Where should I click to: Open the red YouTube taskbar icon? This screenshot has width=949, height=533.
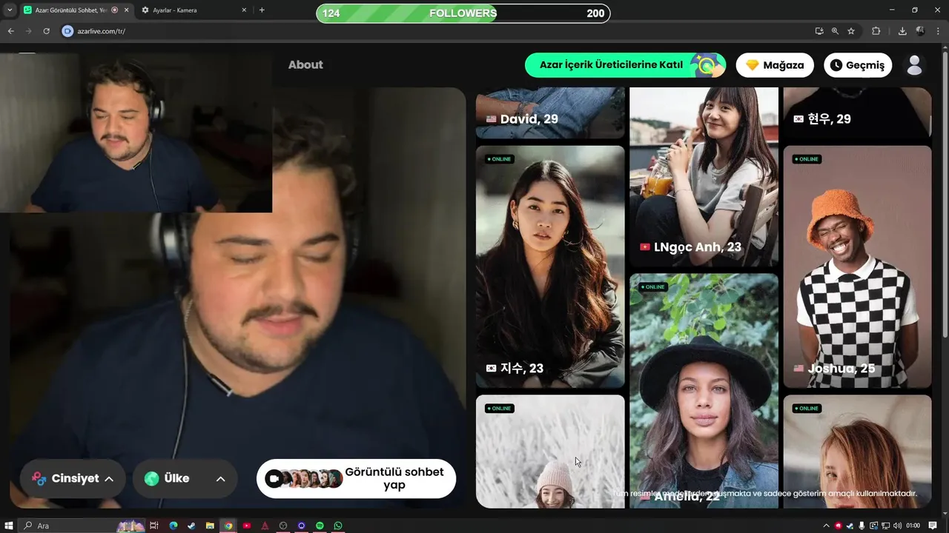(x=247, y=526)
